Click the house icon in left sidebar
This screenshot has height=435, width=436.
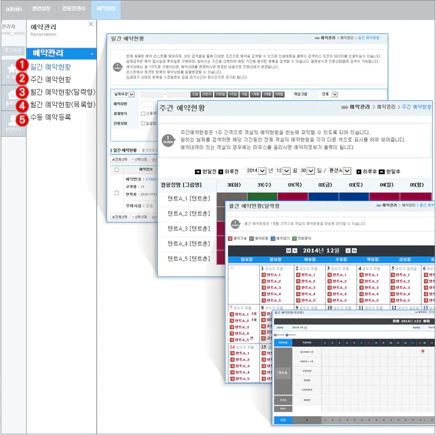12,96
